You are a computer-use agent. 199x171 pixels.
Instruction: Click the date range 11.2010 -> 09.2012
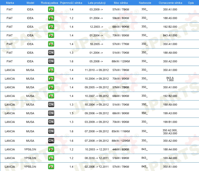tap(97, 70)
